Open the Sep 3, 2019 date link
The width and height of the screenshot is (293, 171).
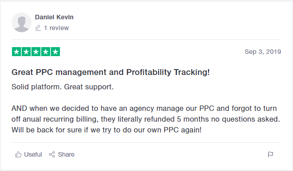pos(263,52)
